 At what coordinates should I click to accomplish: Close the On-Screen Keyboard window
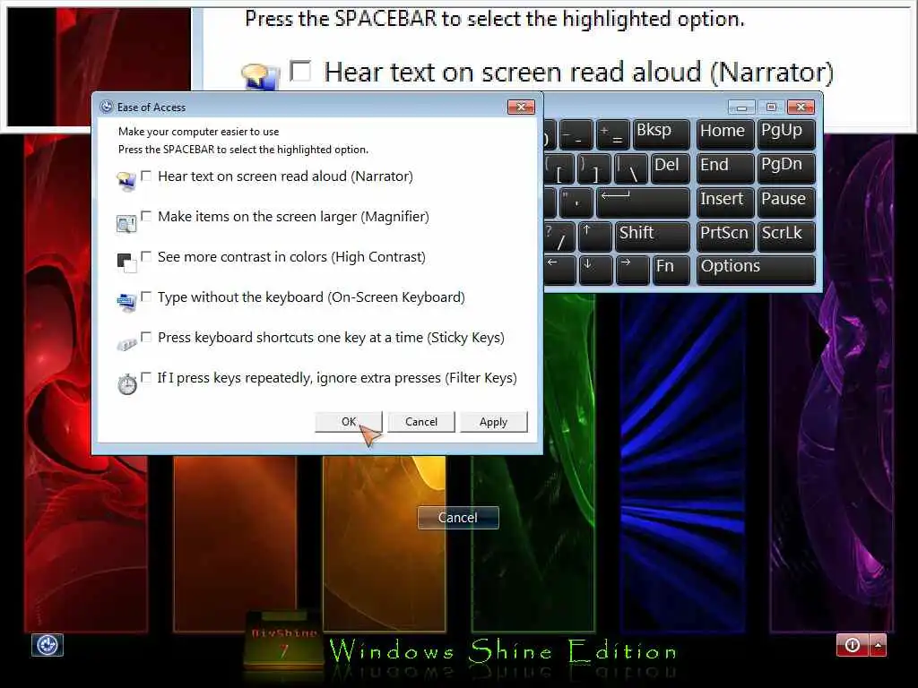click(801, 107)
